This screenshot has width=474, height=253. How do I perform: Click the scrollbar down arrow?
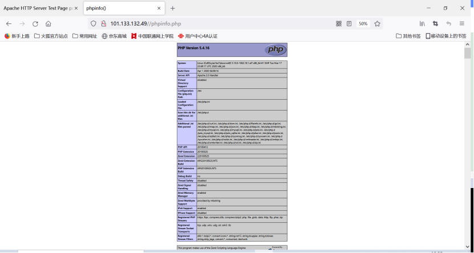click(x=468, y=247)
